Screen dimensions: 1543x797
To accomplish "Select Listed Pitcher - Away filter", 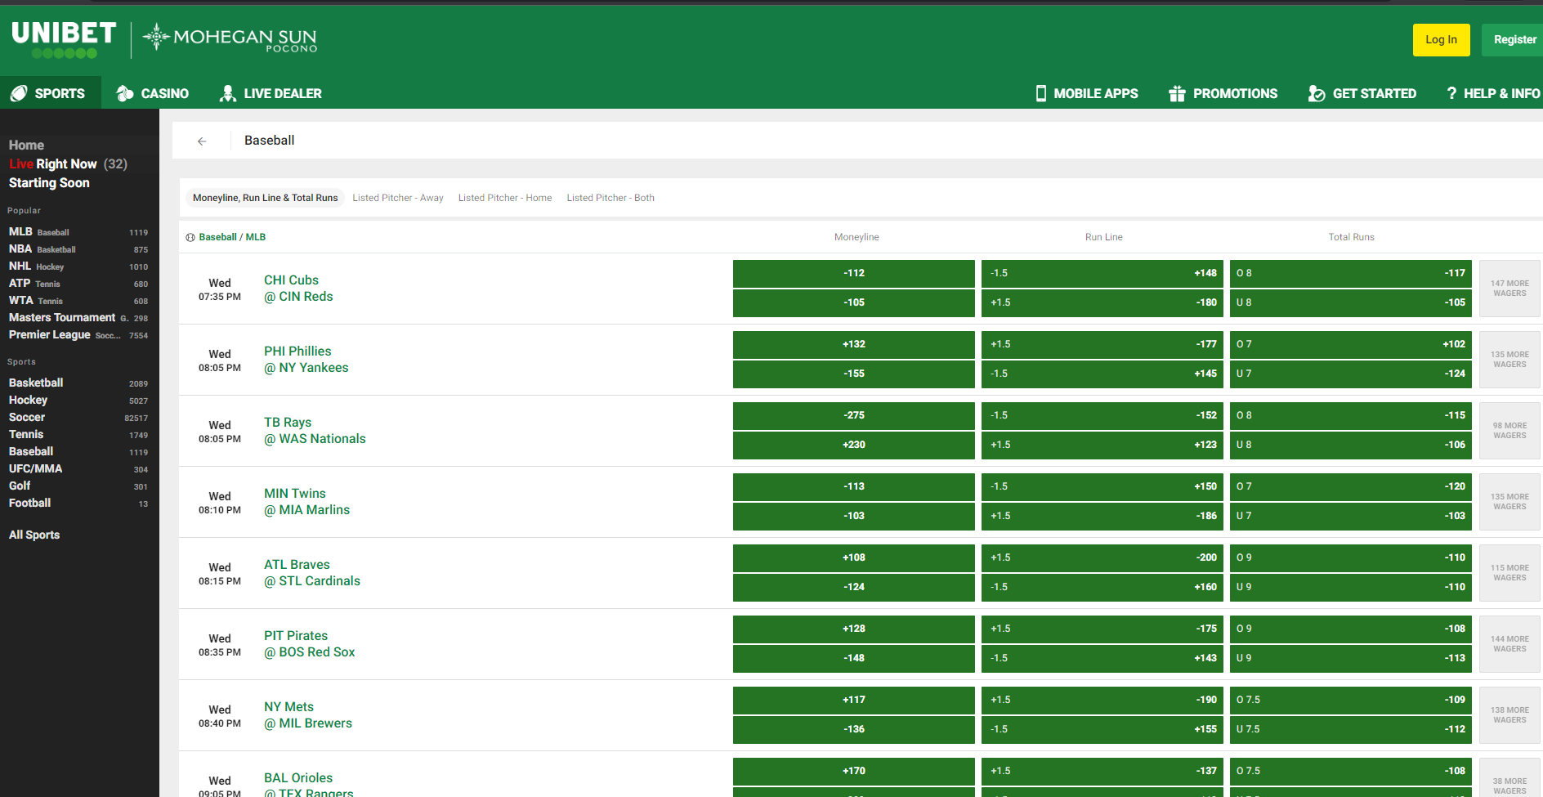I will tap(398, 198).
